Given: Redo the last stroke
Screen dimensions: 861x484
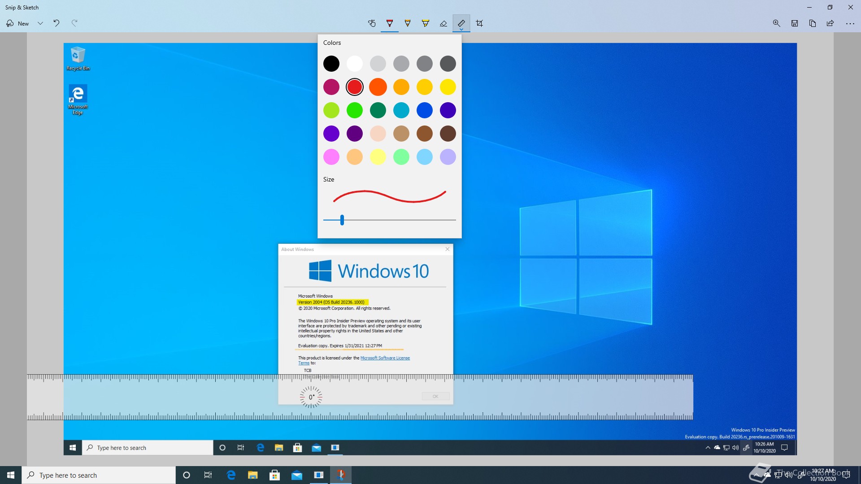Looking at the screenshot, I should click(74, 23).
